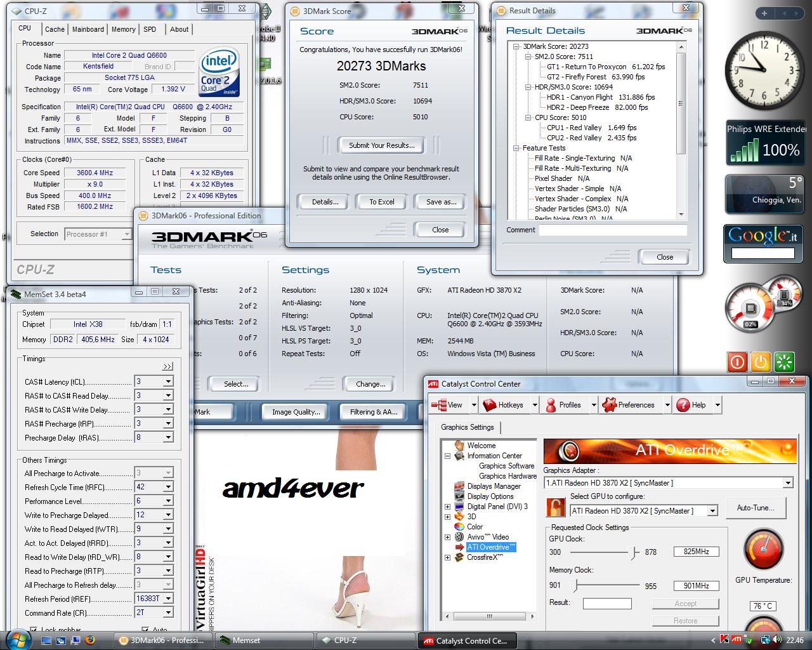The height and width of the screenshot is (650, 812).
Task: Click the Welcome hand icon in Catalyst tree
Action: [460, 446]
